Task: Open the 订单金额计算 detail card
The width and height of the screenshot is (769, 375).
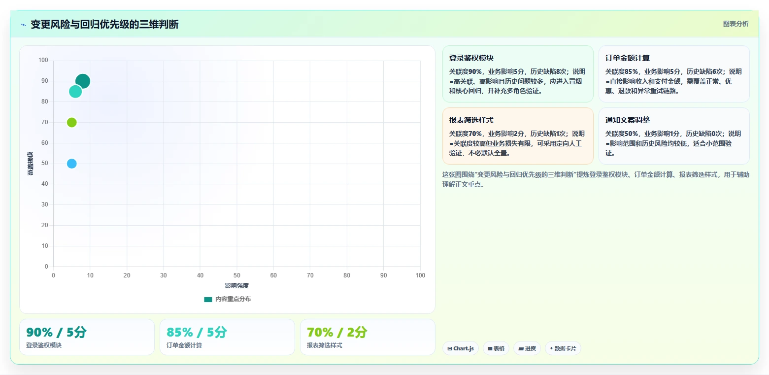Action: (x=674, y=74)
